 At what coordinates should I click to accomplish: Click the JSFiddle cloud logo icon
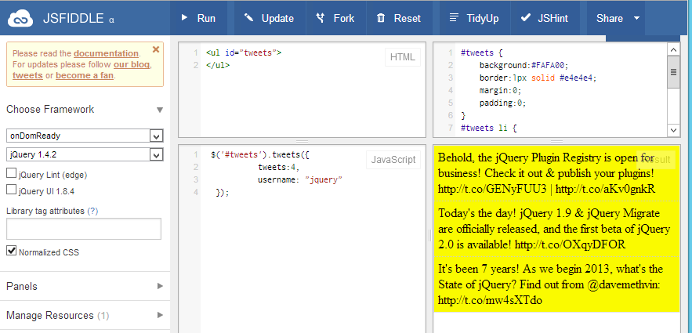[20, 19]
